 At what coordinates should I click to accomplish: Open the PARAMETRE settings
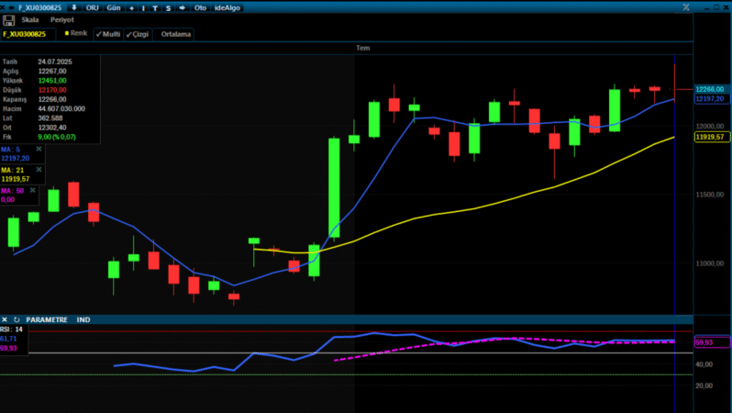(x=47, y=319)
